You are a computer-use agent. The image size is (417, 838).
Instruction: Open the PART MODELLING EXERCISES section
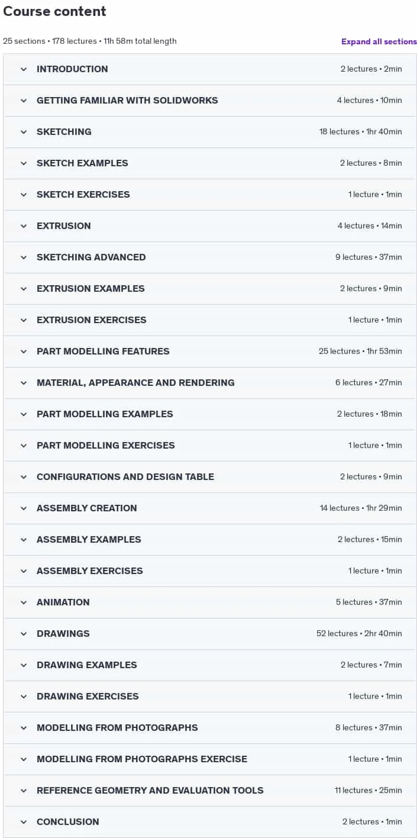210,446
